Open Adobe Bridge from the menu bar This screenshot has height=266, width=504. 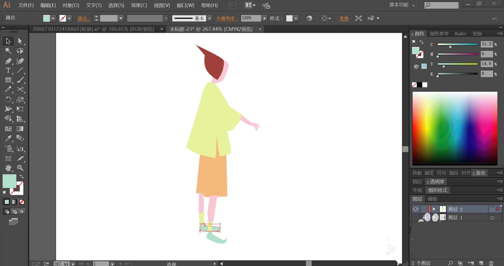[233, 5]
